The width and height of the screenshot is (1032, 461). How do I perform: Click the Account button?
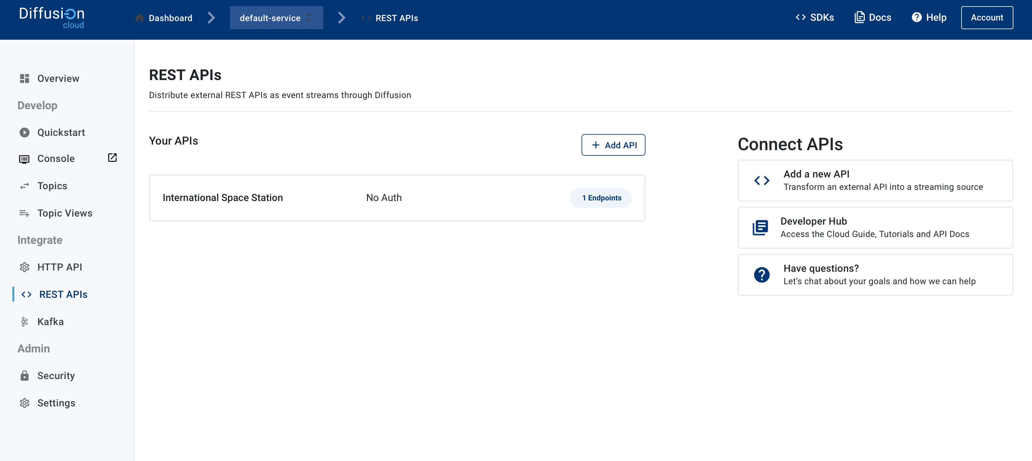click(987, 18)
